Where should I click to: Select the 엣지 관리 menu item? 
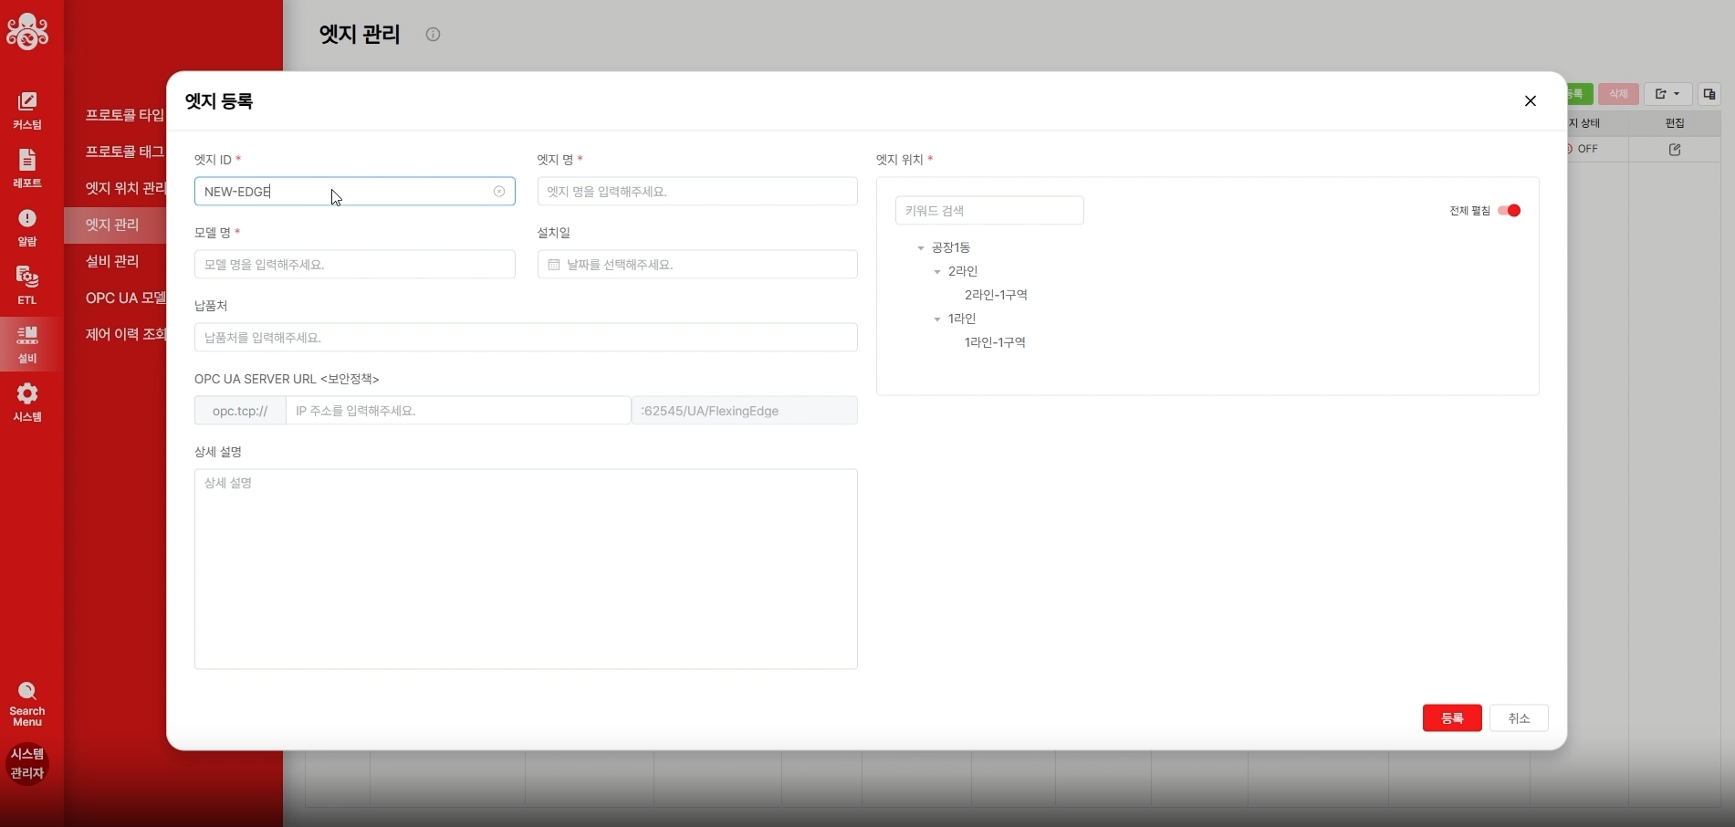point(115,225)
